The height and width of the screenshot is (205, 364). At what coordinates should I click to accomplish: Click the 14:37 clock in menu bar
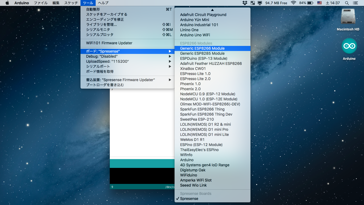tap(333, 3)
